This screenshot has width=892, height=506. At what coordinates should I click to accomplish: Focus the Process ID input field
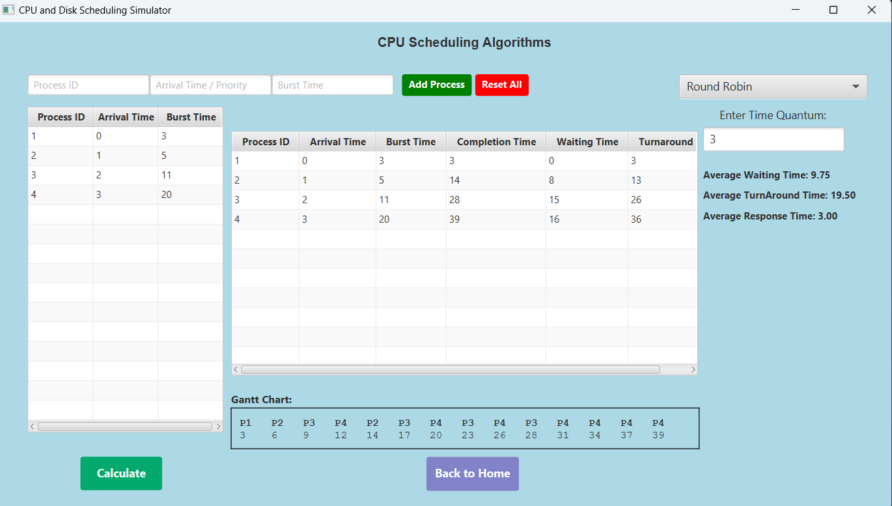tap(89, 85)
